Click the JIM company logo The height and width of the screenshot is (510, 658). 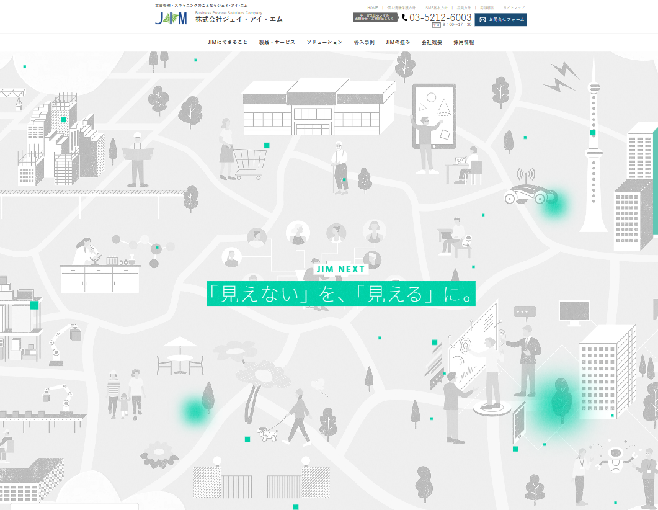pos(171,19)
